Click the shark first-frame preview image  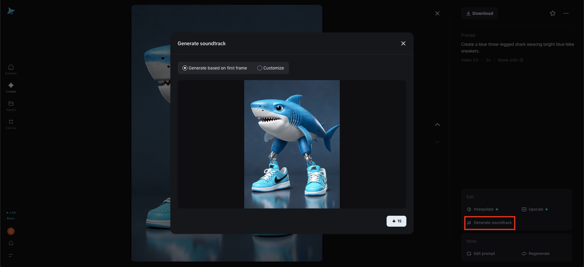292,144
